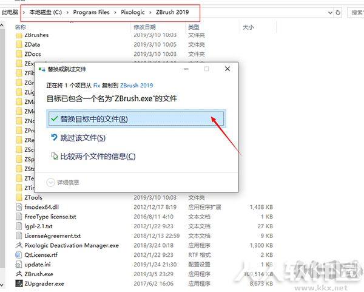Select FreeType license.txt file icon
Image resolution: width=364 pixels, height=292 pixels.
point(19,217)
